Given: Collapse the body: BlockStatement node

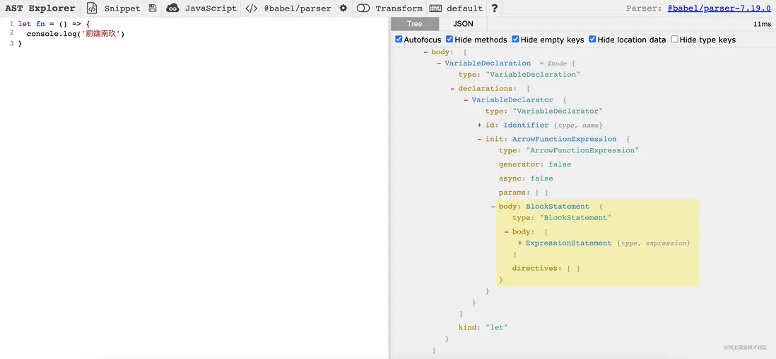Looking at the screenshot, I should (493, 207).
